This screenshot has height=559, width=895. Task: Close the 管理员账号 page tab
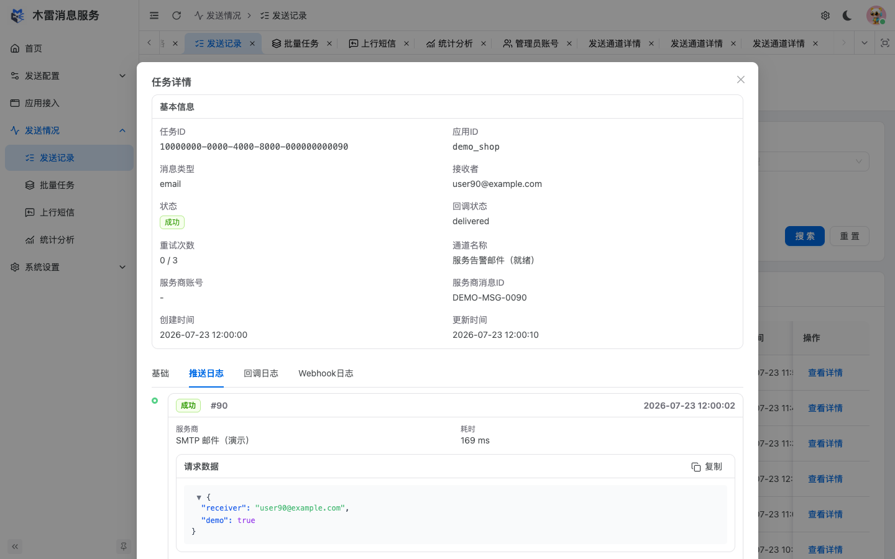point(569,43)
